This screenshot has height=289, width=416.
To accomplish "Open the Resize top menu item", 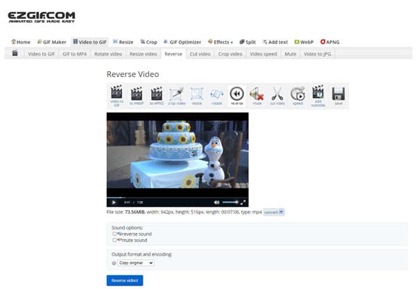I will pos(123,42).
